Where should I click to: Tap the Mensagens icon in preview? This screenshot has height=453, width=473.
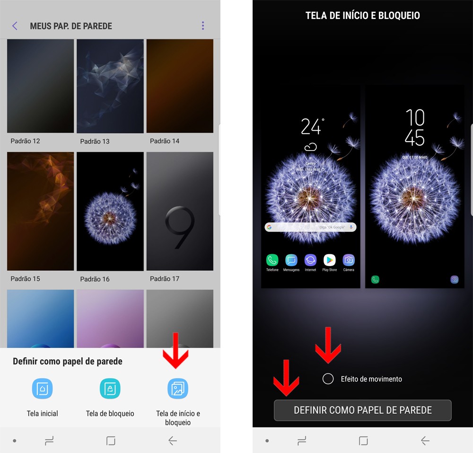click(x=291, y=260)
